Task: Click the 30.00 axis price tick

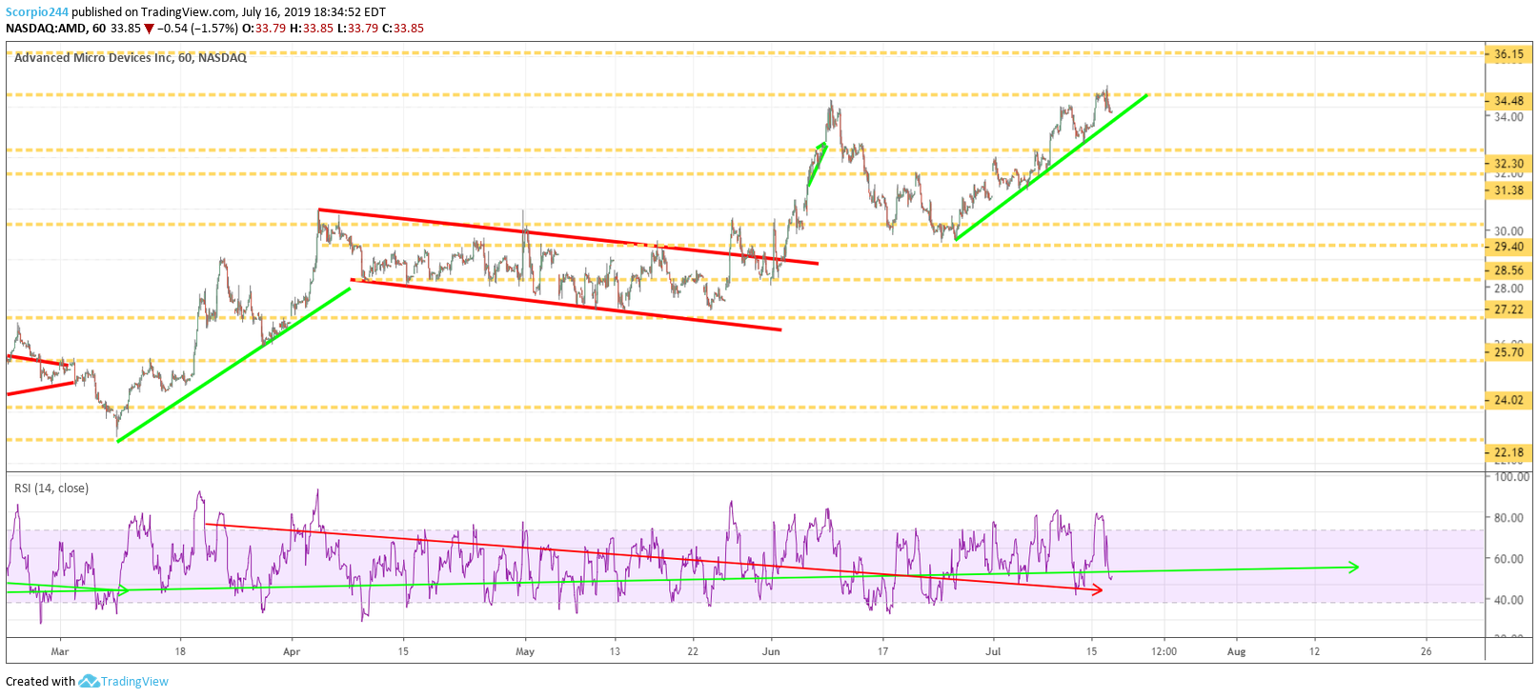Action: pos(1509,231)
